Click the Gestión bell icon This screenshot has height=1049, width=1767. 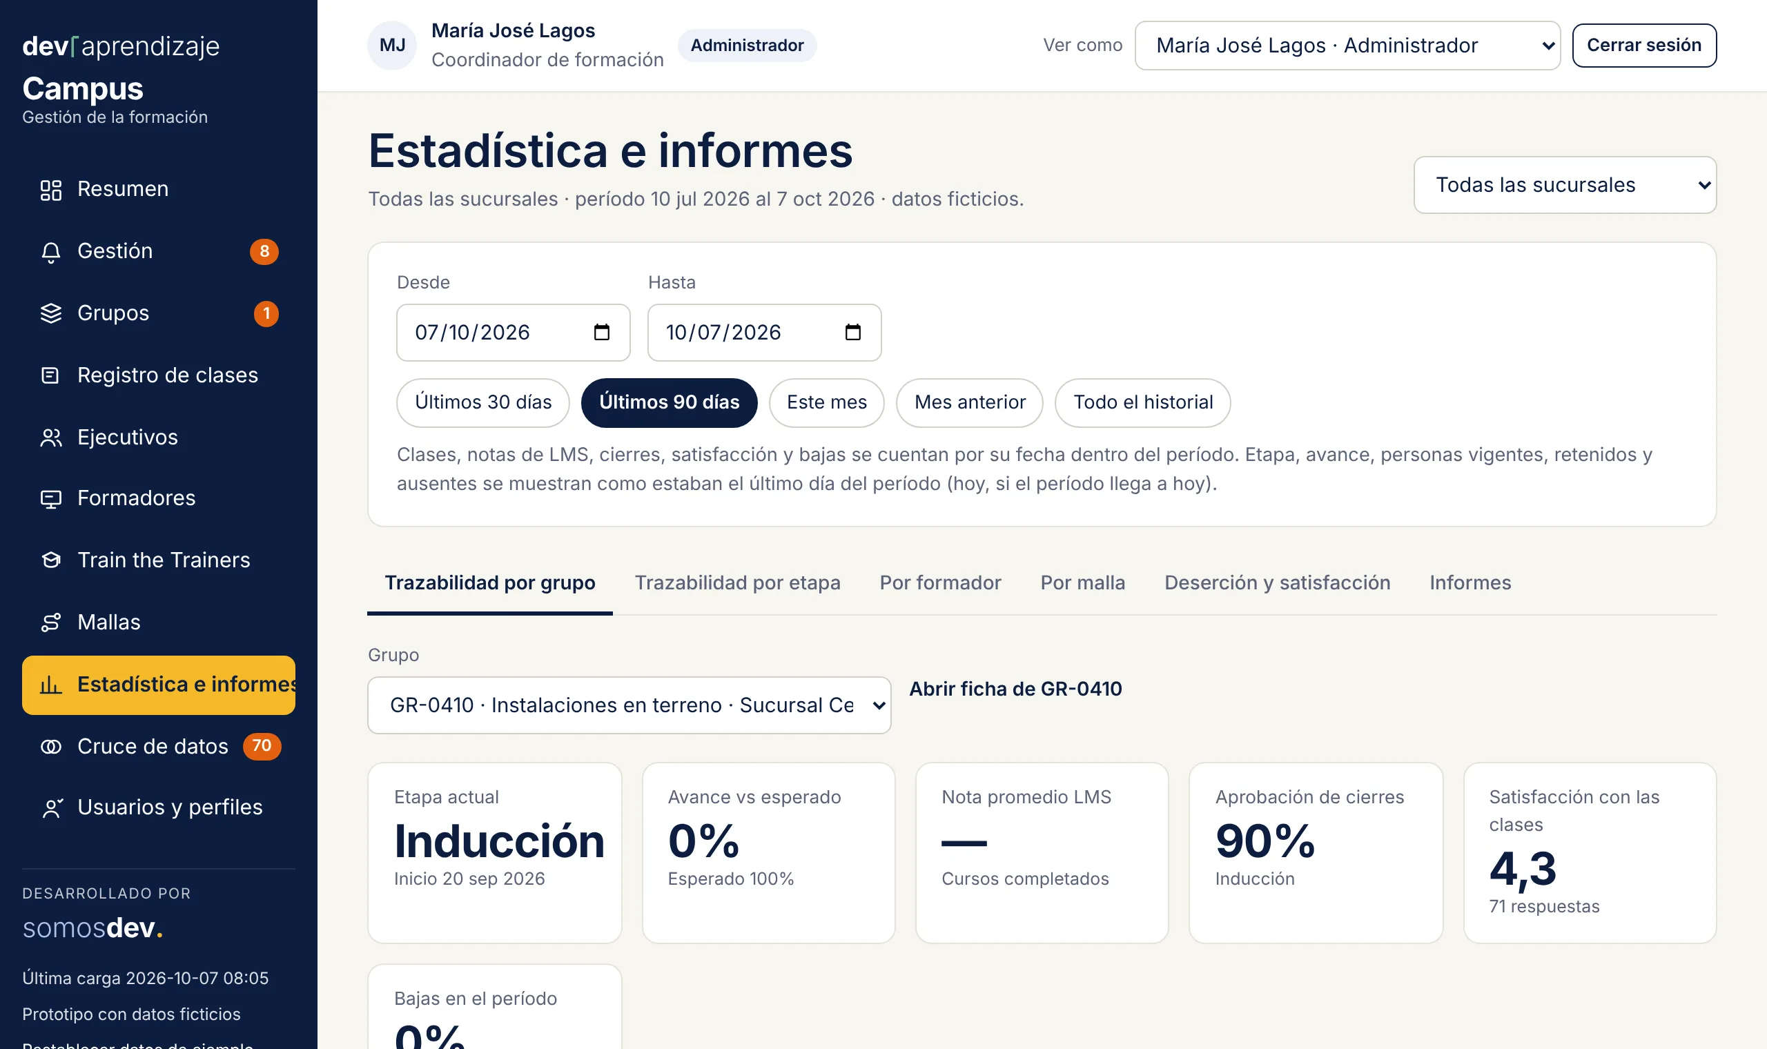click(51, 252)
